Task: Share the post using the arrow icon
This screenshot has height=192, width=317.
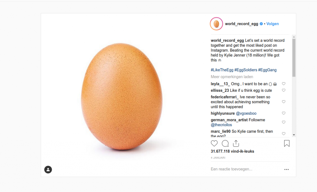Action: 236,143
